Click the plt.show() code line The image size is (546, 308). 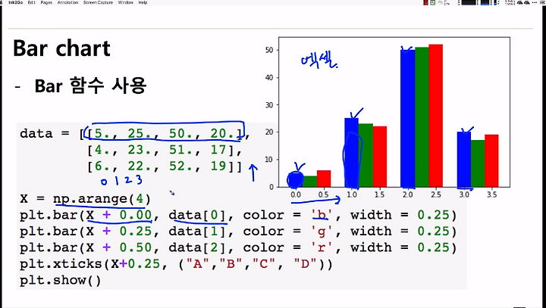[x=60, y=280]
